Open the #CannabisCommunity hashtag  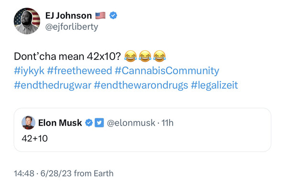pyautogui.click(x=167, y=70)
